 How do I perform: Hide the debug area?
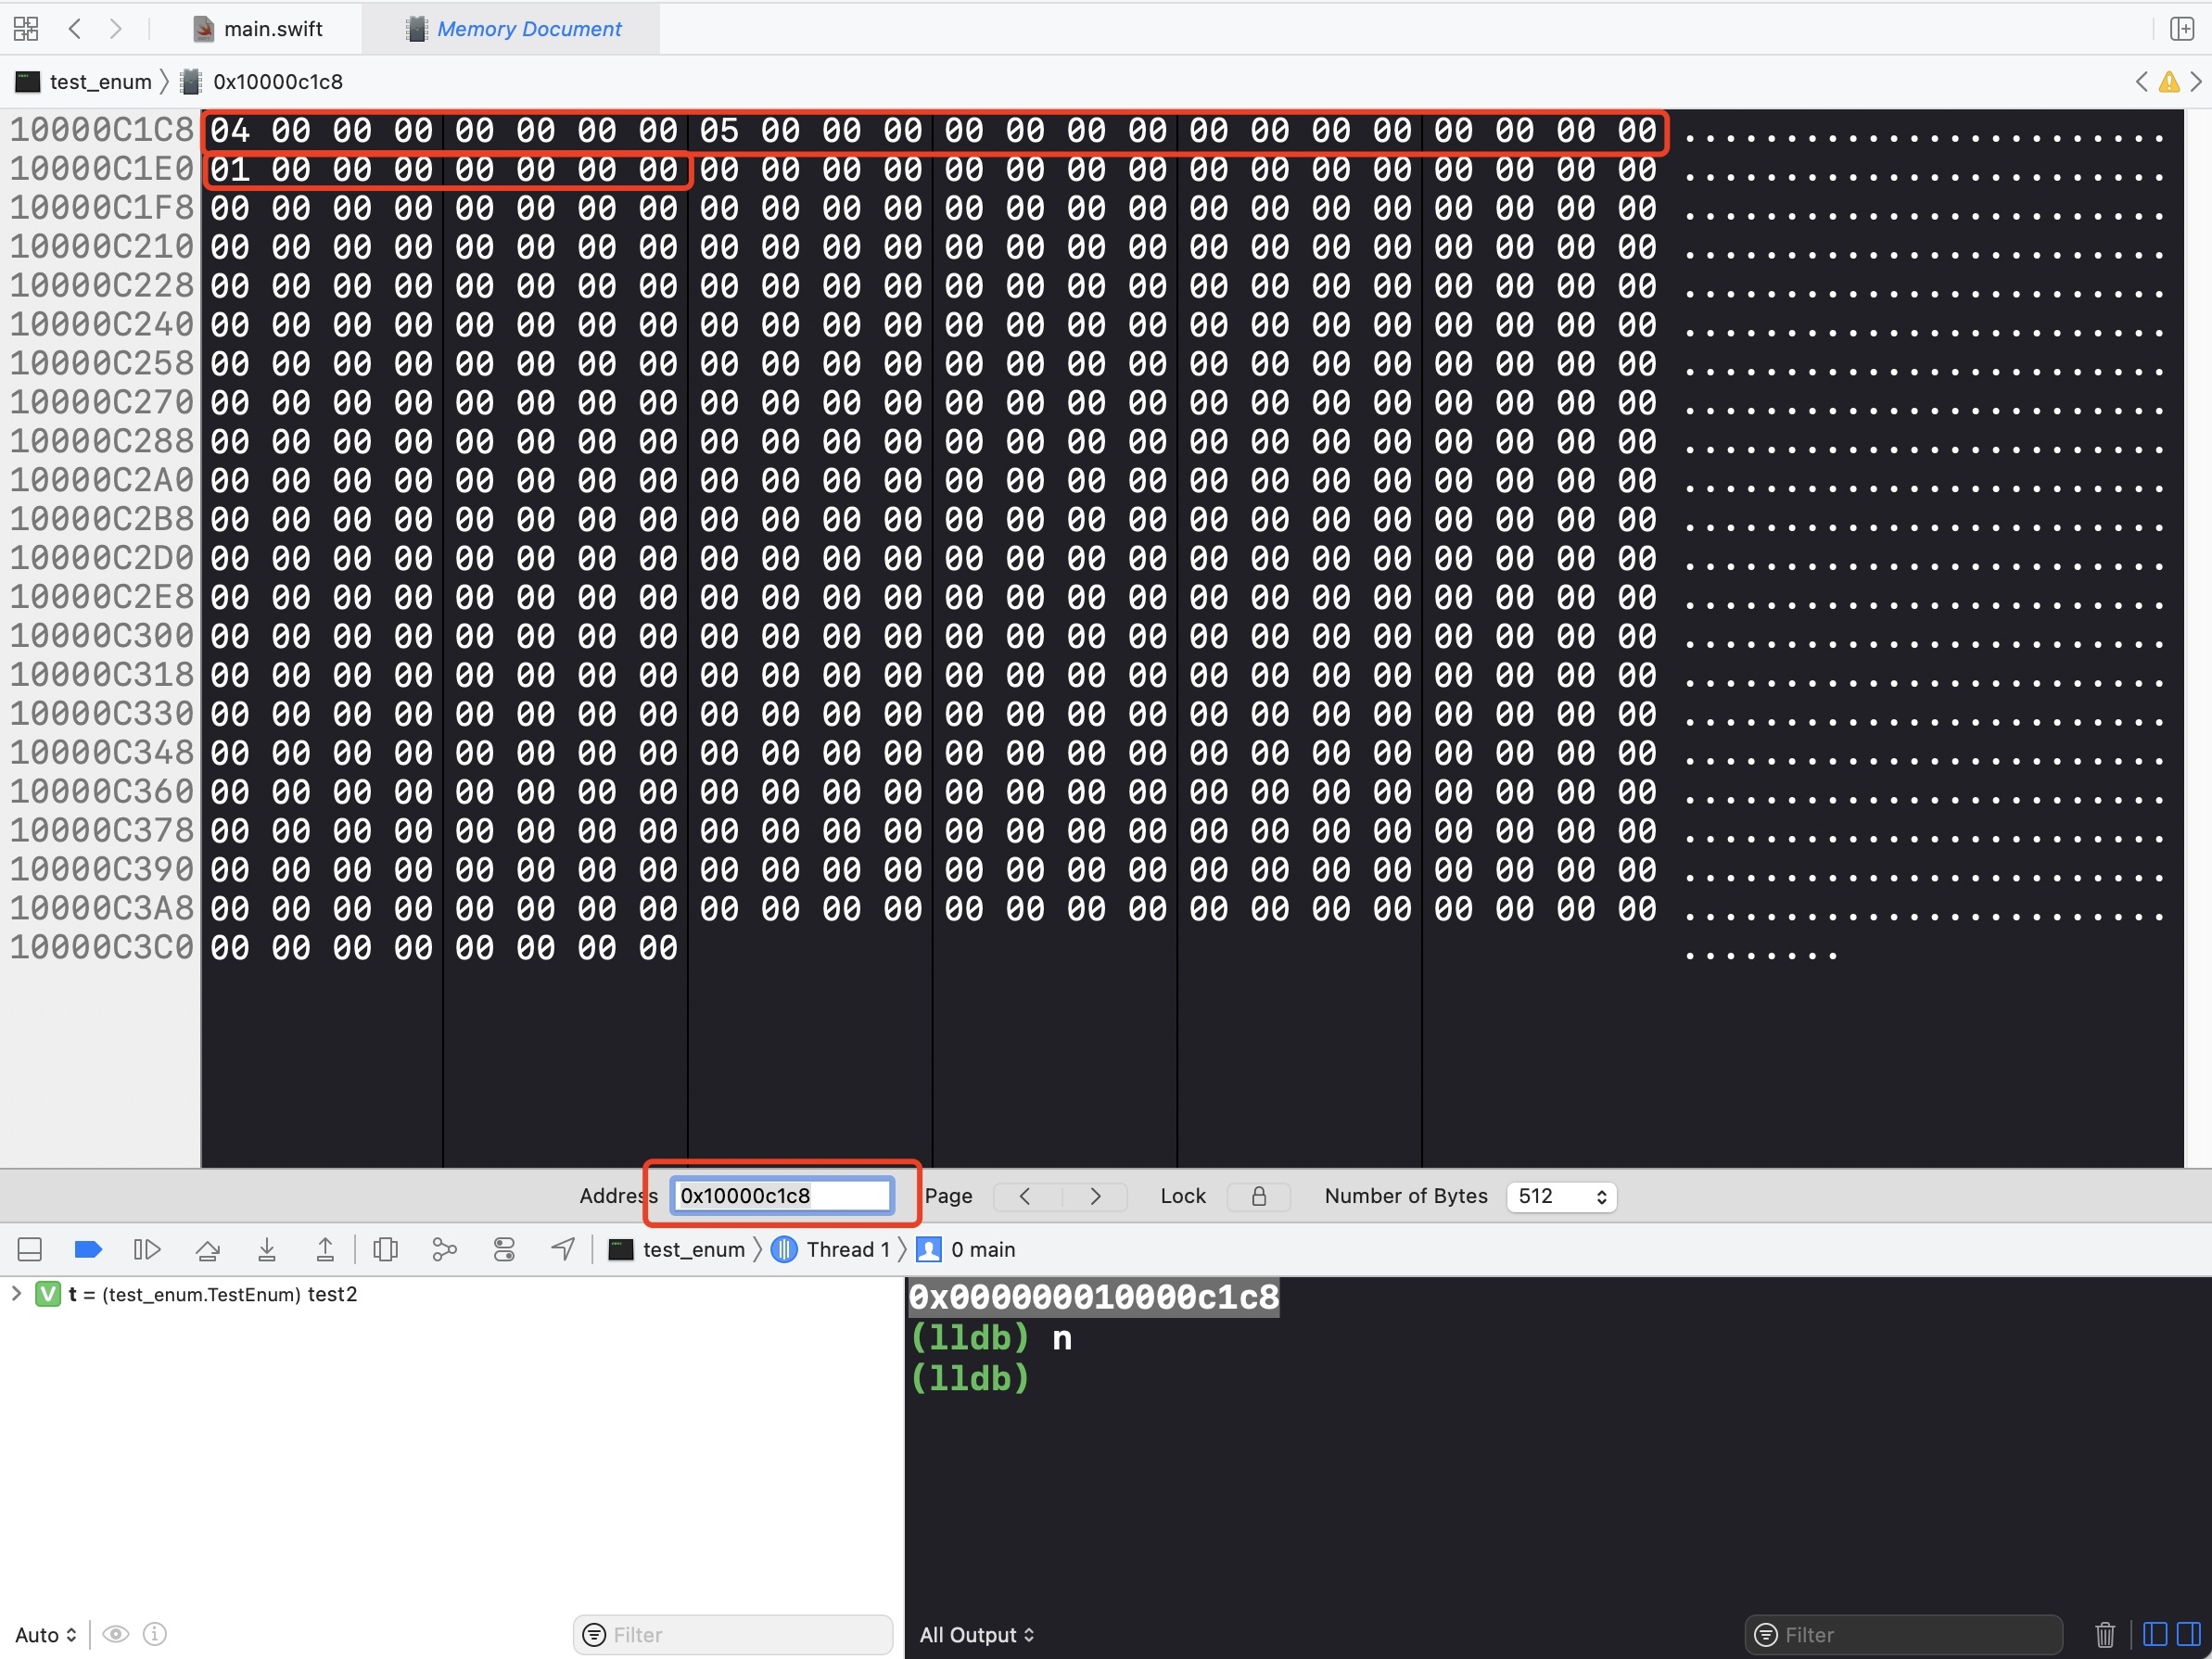[x=30, y=1249]
